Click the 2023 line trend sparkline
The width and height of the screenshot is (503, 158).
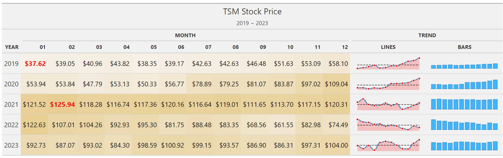click(388, 145)
